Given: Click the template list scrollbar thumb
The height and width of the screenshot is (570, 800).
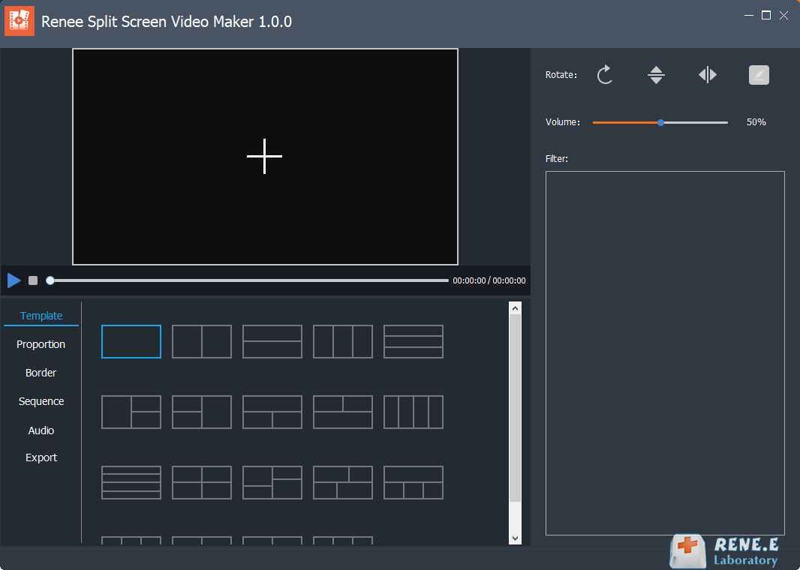Looking at the screenshot, I should pos(516,408).
